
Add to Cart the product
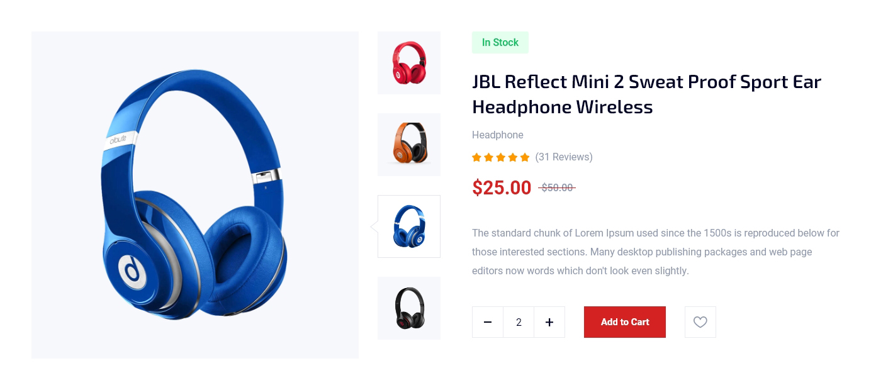click(x=625, y=322)
